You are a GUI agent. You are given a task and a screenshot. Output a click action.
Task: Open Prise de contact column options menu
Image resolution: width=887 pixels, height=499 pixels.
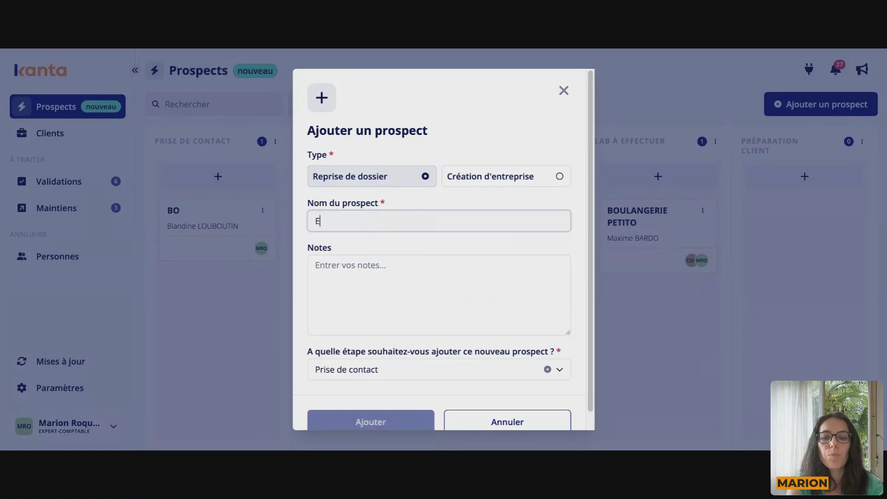click(275, 141)
